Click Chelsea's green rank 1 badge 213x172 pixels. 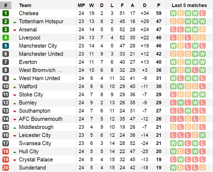click(6, 13)
